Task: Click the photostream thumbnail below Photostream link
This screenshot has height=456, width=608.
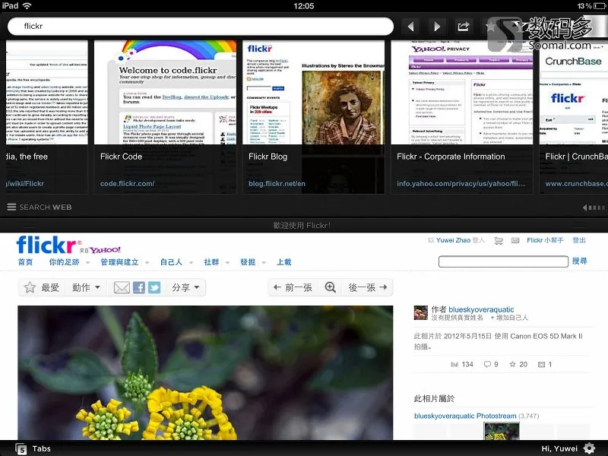Action: (x=502, y=432)
